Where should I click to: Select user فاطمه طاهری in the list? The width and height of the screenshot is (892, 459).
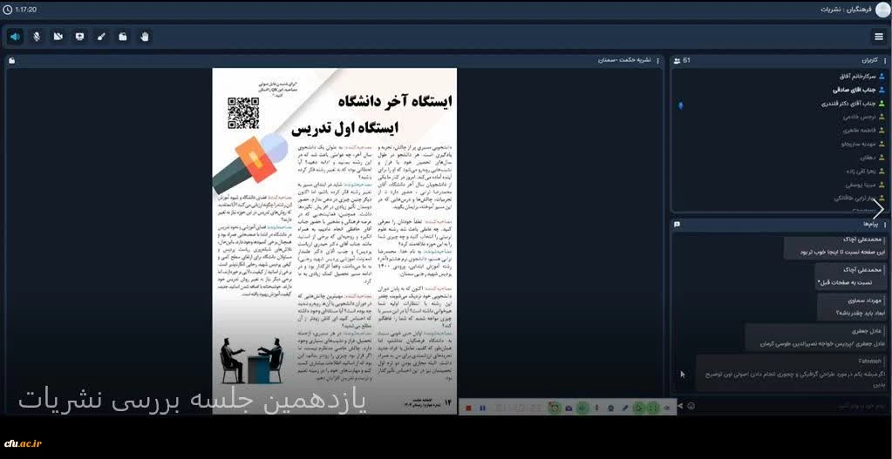(x=839, y=130)
